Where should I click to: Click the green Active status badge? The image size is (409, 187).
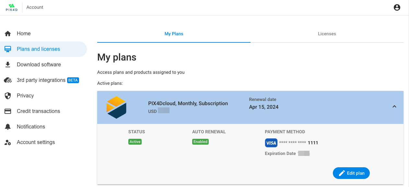coord(135,142)
